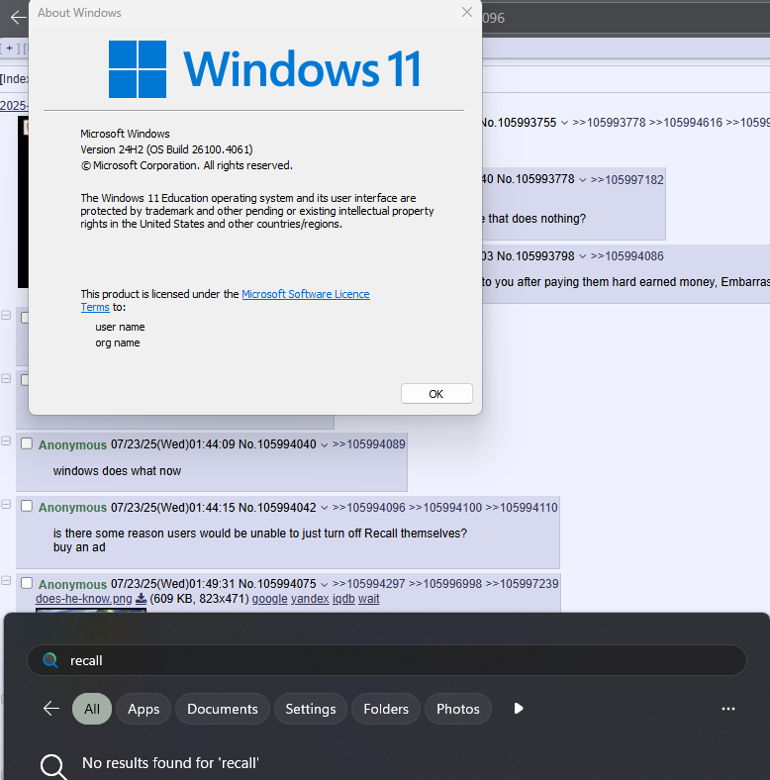Viewport: 770px width, 780px height.
Task: Follow reply link >>105994086
Action: coord(626,256)
